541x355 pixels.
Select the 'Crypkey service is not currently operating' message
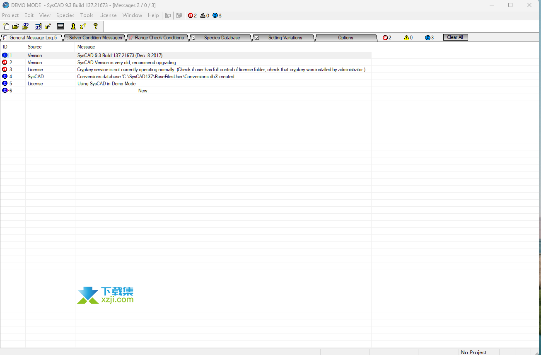click(x=221, y=70)
